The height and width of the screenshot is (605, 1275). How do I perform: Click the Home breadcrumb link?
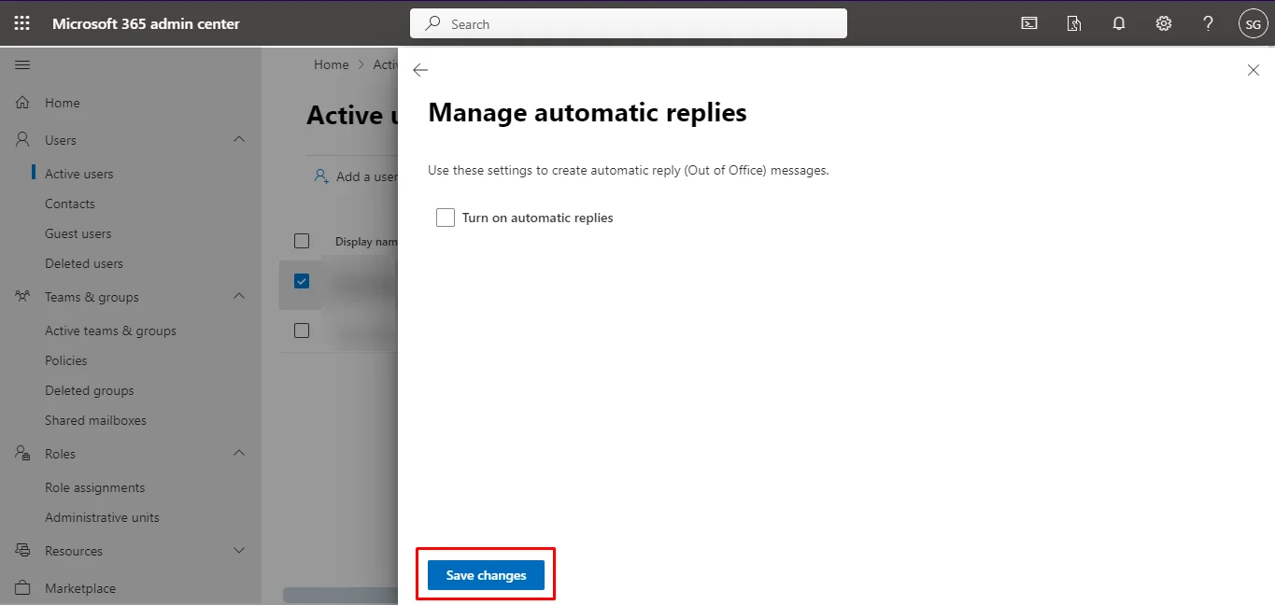click(331, 64)
